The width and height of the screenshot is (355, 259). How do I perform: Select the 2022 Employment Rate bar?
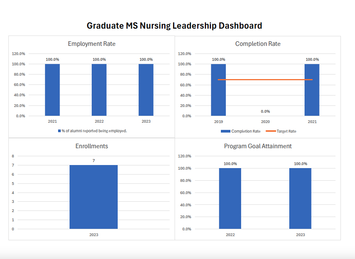(x=99, y=90)
